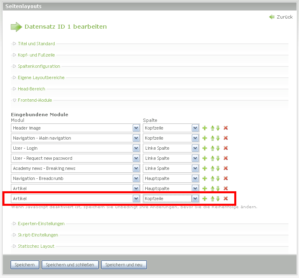This screenshot has width=299, height=278.
Task: Click the green arrow icon beside Datensatz heading
Action: tap(16, 27)
